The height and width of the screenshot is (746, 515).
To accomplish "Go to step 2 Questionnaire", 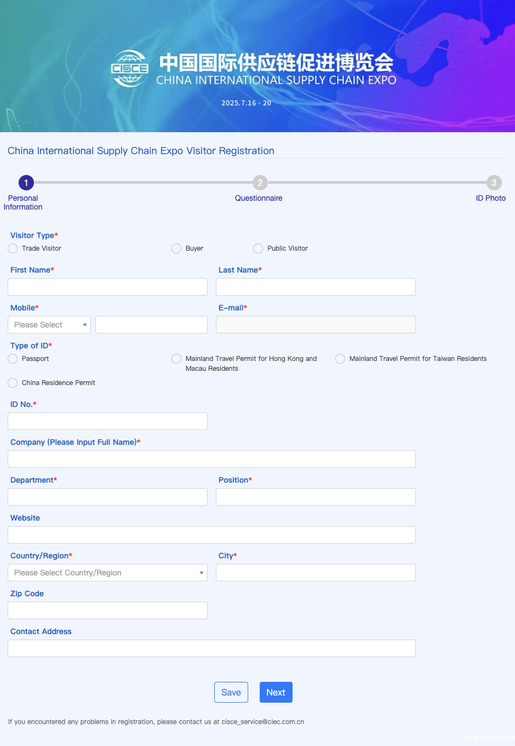I will [x=260, y=183].
